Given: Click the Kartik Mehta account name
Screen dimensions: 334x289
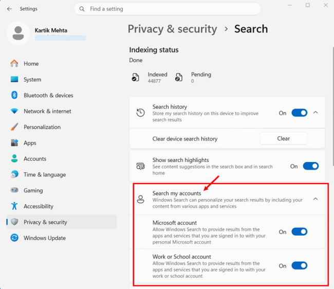Looking at the screenshot, I should point(51,30).
